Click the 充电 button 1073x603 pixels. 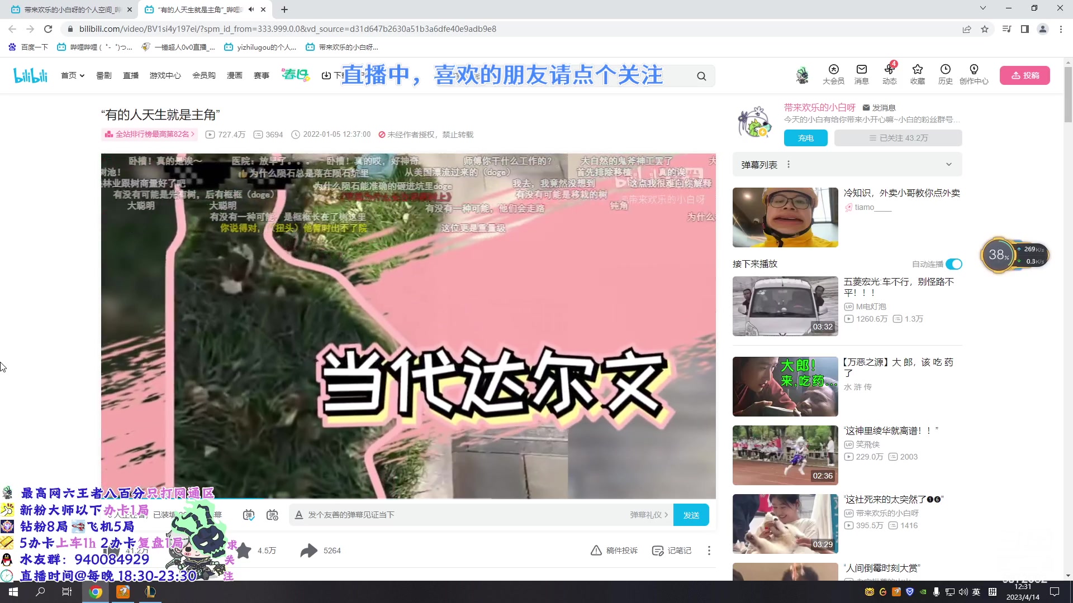click(805, 138)
